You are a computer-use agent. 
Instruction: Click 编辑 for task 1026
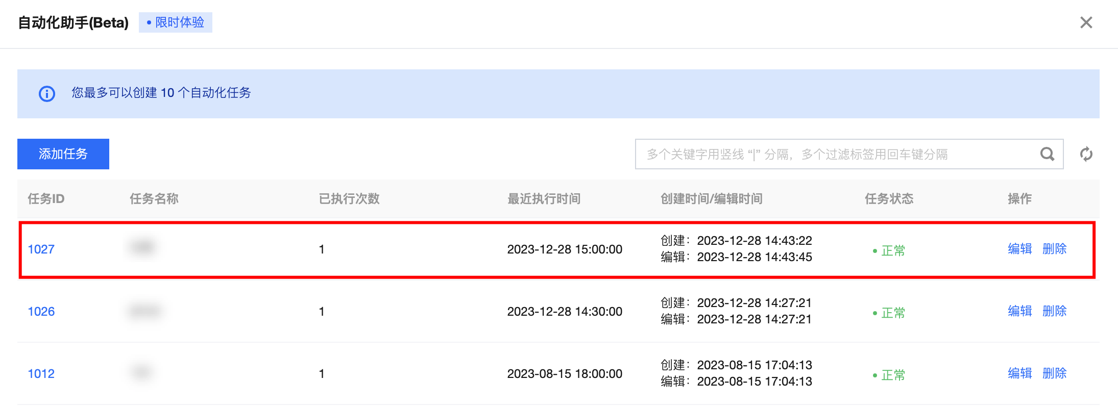1019,311
